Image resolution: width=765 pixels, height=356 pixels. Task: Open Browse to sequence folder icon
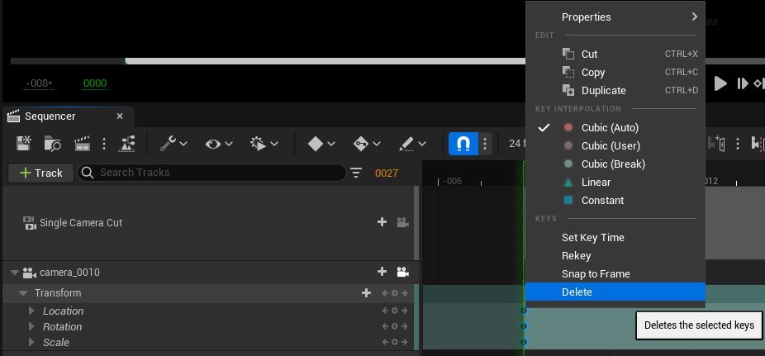pyautogui.click(x=53, y=144)
